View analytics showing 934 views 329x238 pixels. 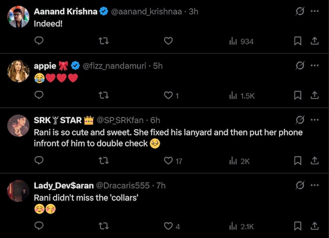(241, 41)
